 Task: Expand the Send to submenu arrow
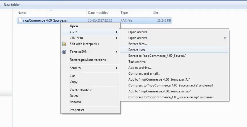coord(117,68)
